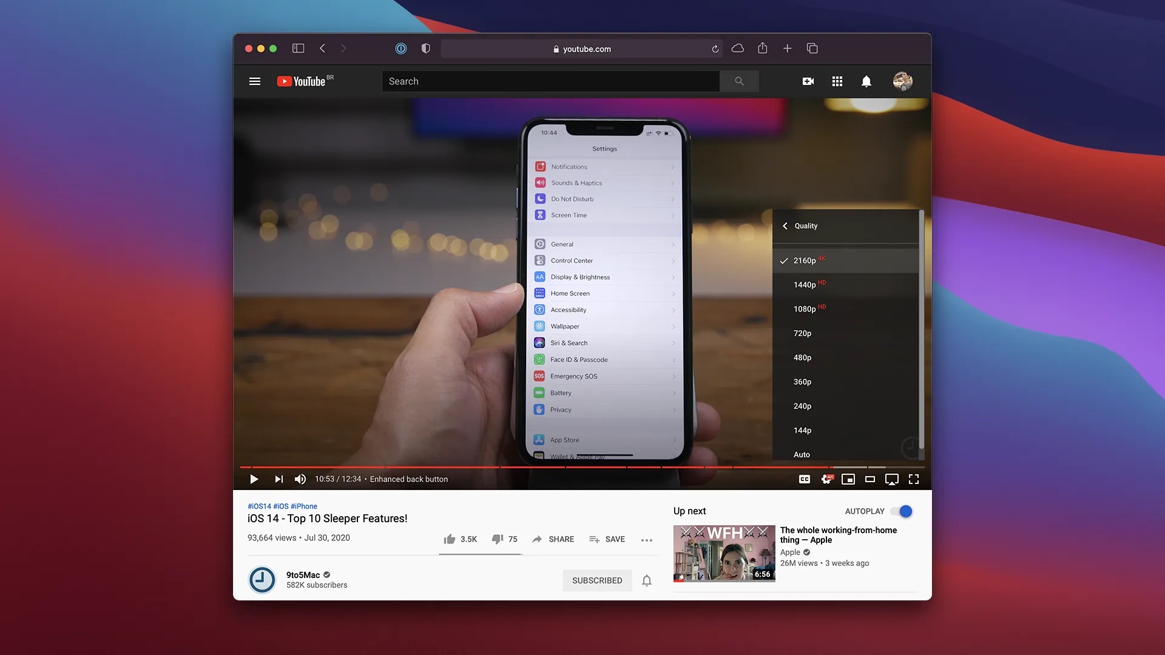
Task: Click the YouTube home menu hamburger icon
Action: coord(254,81)
